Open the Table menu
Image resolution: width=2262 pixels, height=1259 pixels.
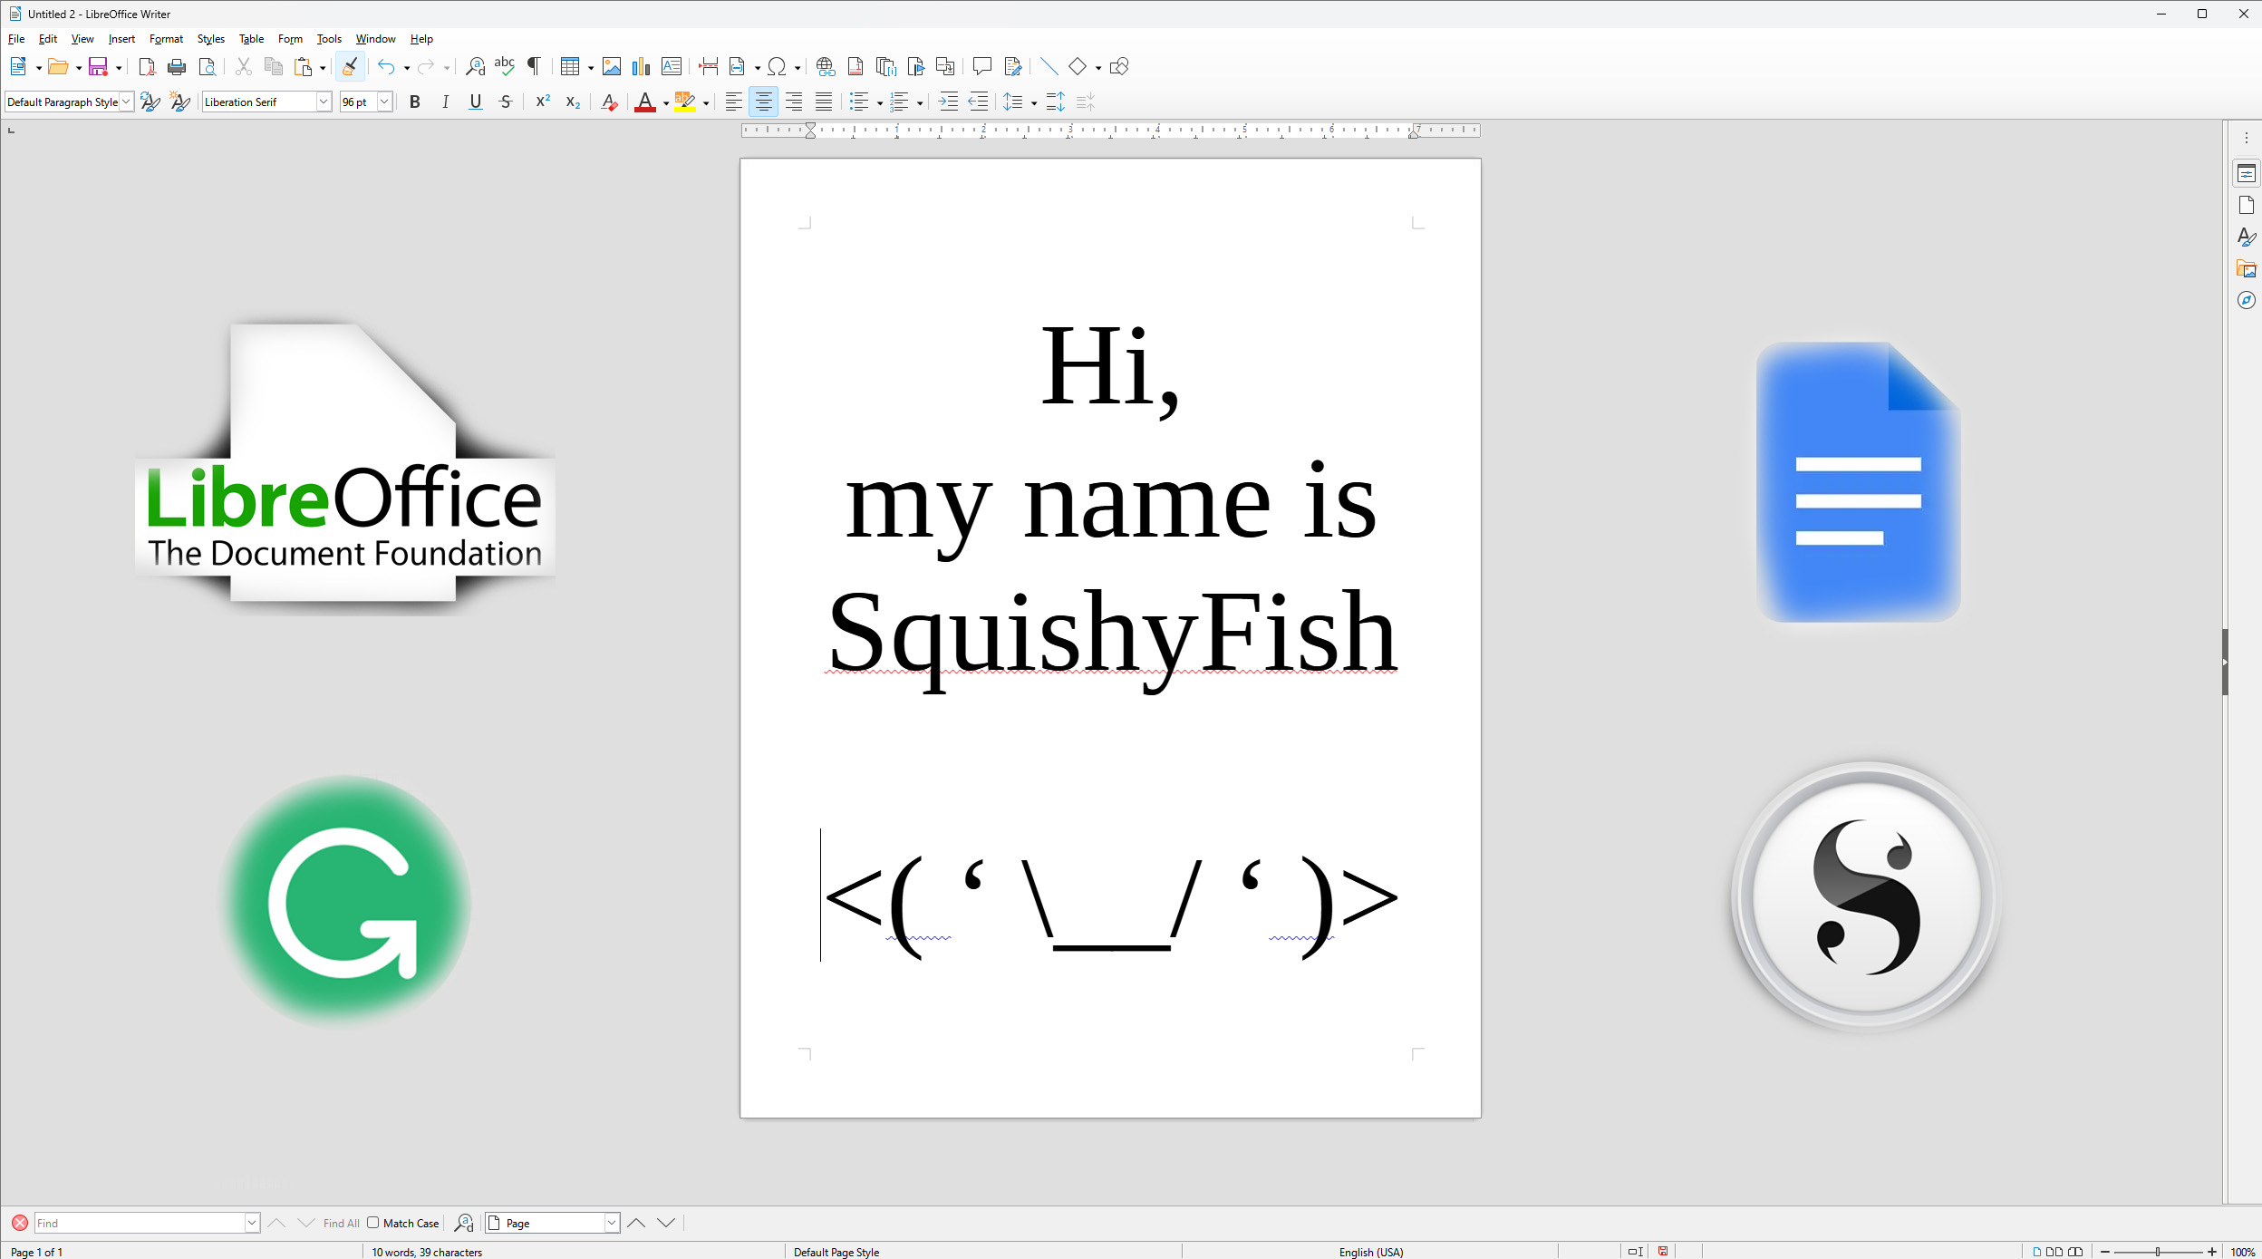(x=251, y=39)
